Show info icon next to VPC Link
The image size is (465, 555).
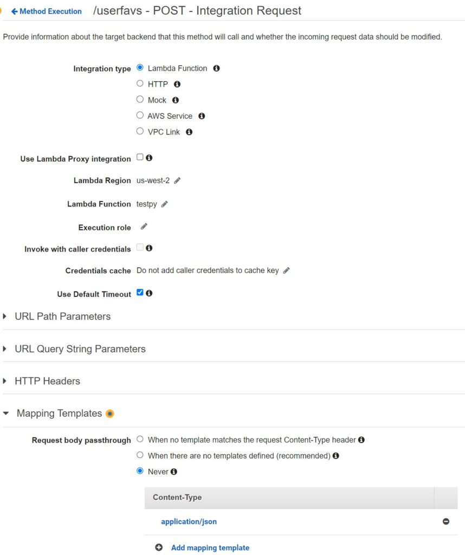pos(189,132)
